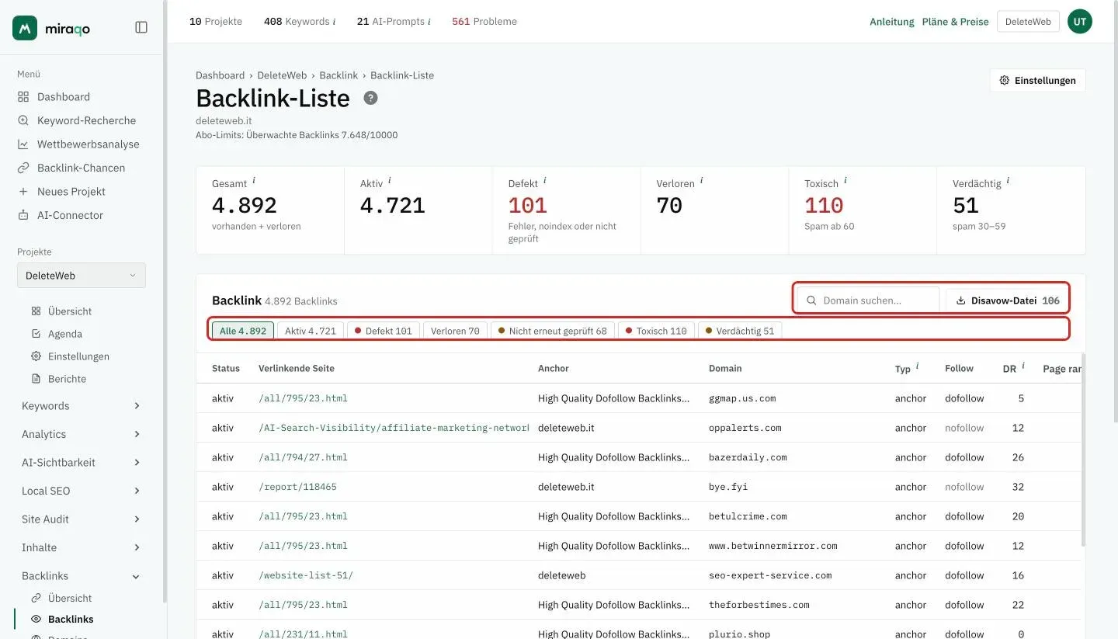Click info icon next to Keywords count
Image resolution: width=1118 pixels, height=639 pixels.
334,22
